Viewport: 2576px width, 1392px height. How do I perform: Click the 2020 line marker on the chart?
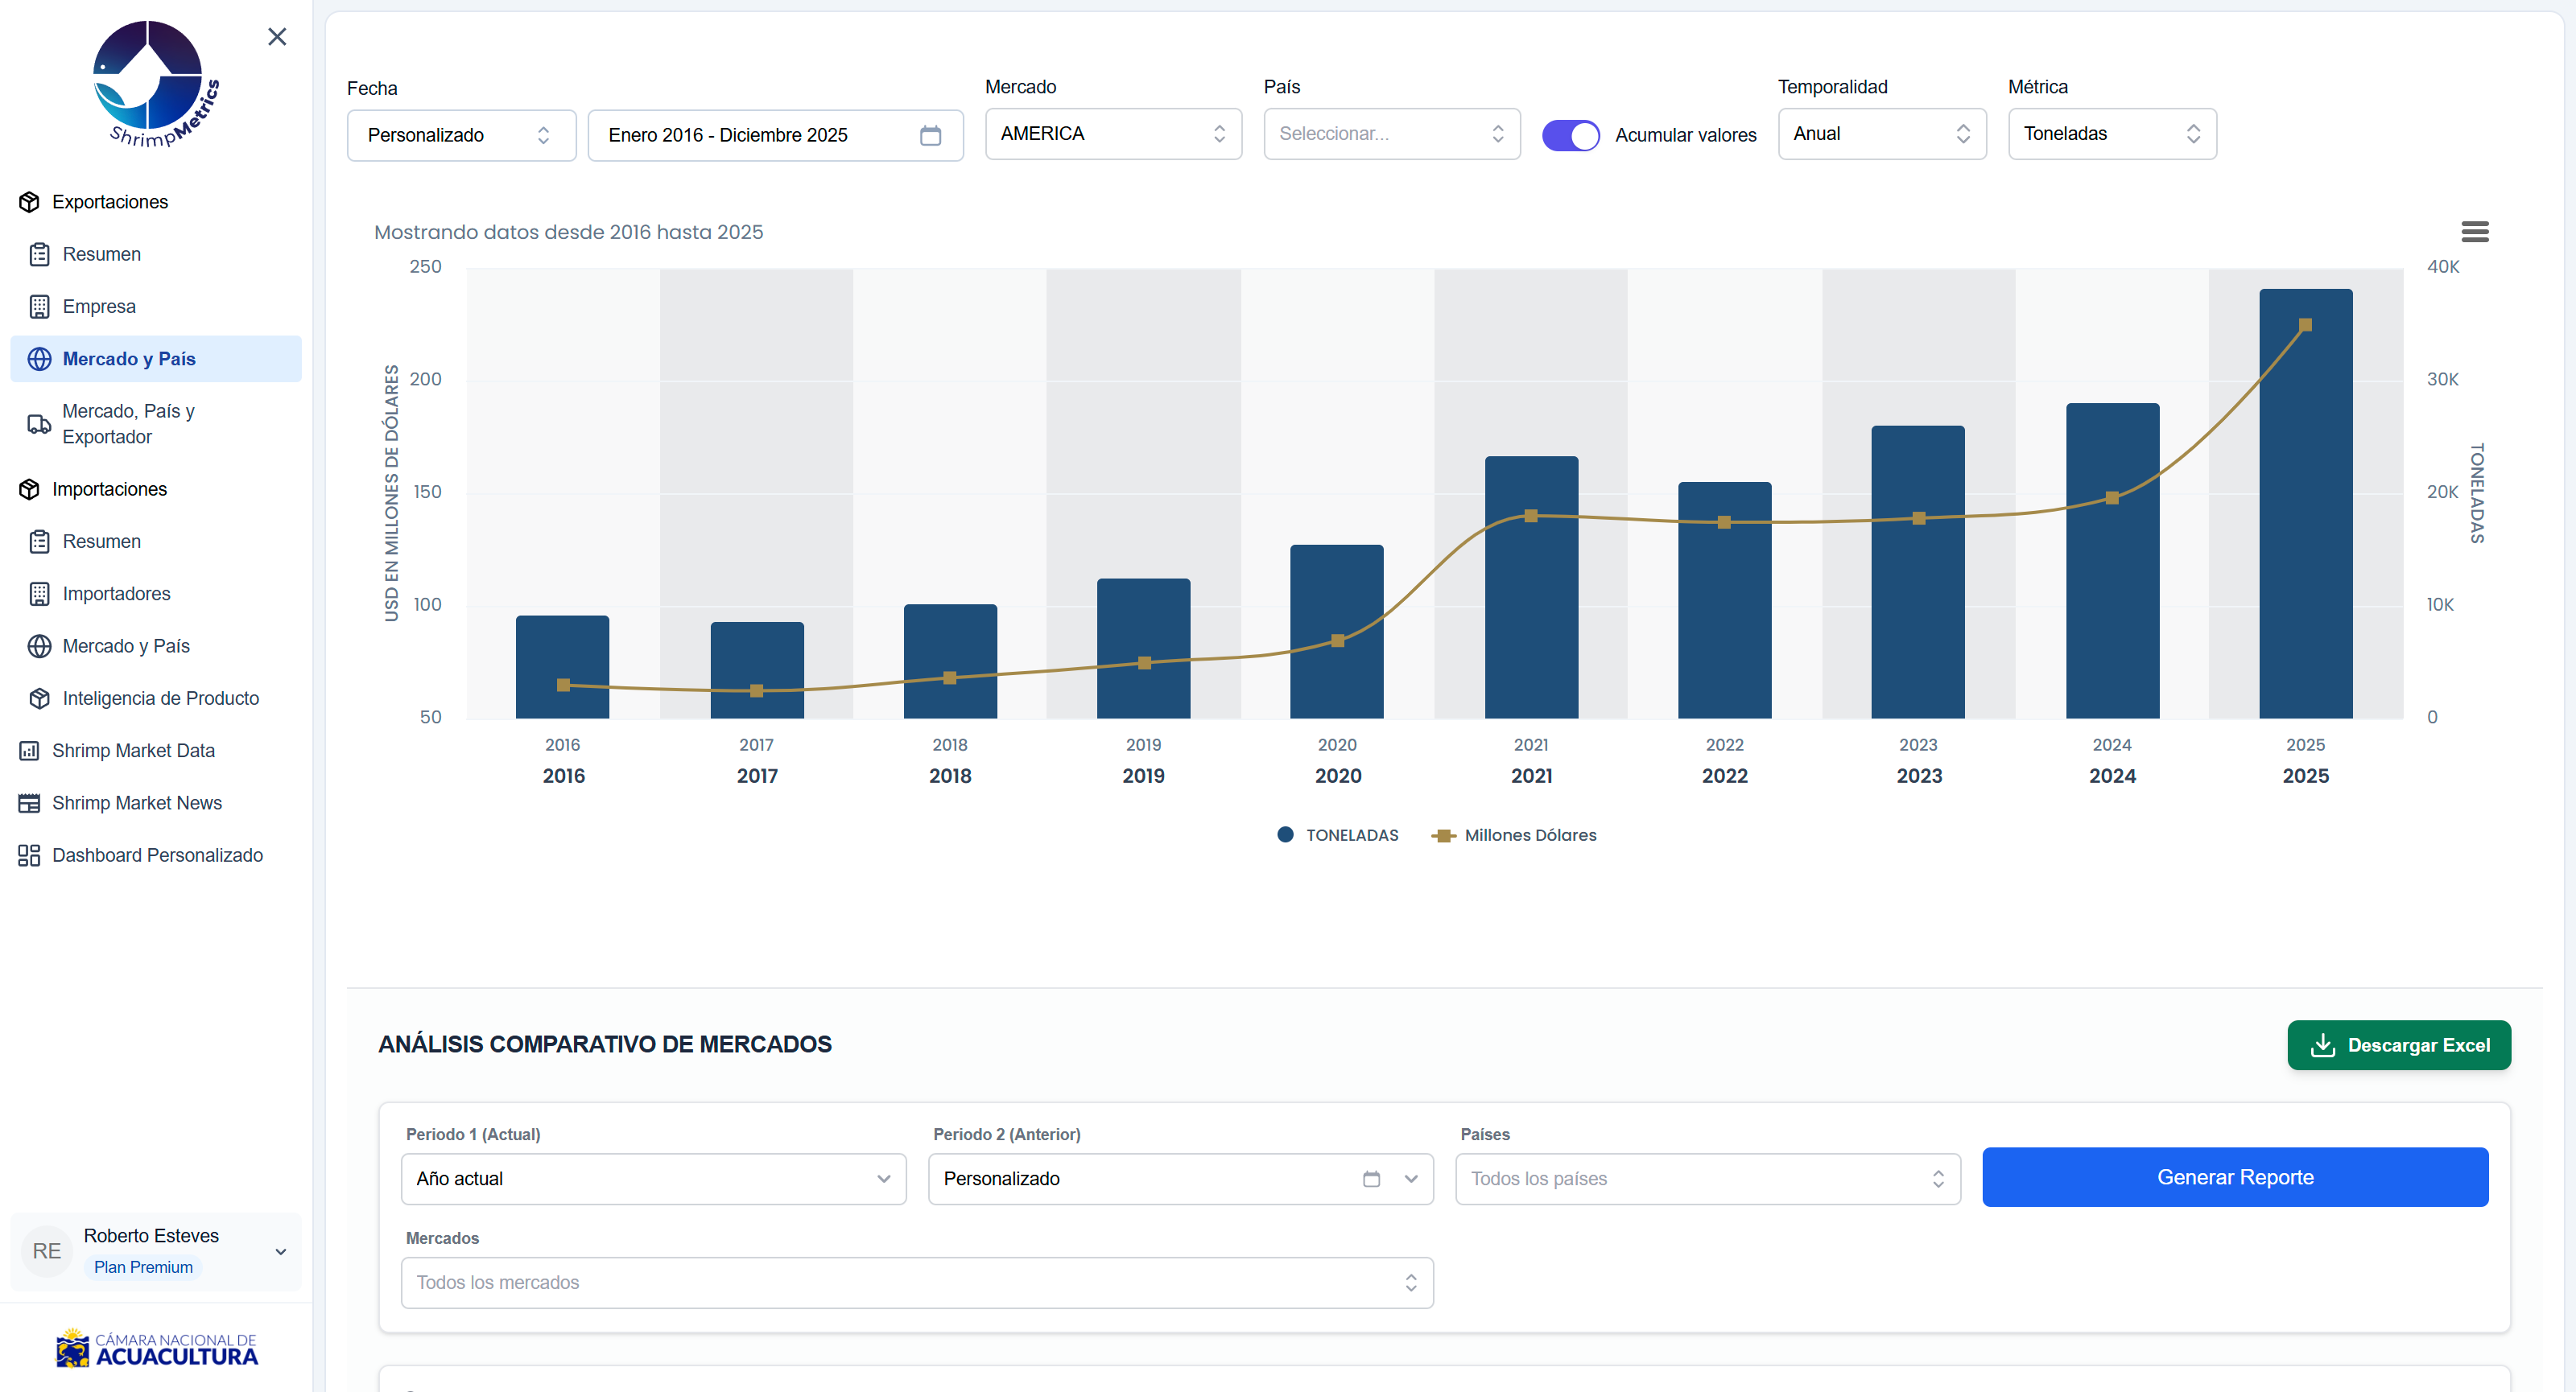[1337, 640]
